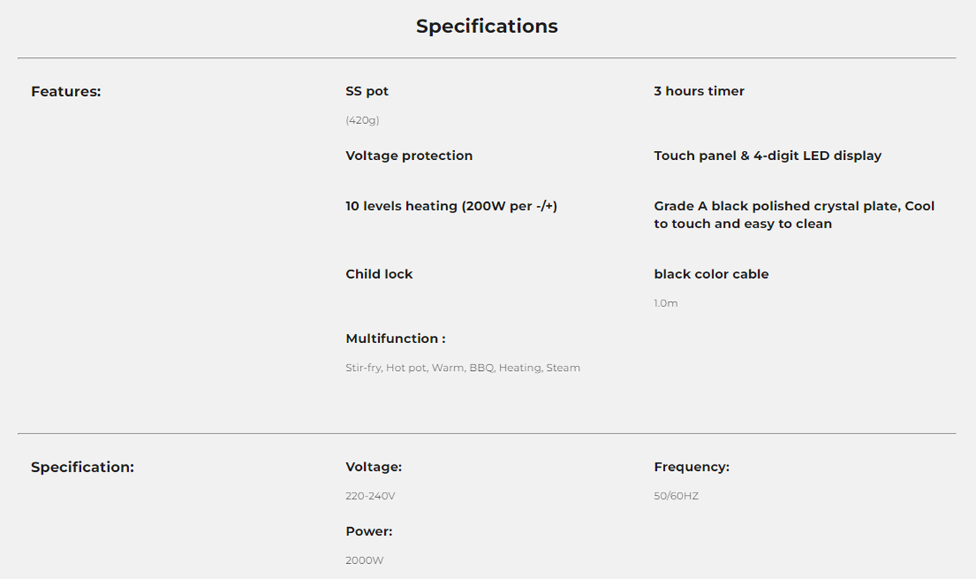The height and width of the screenshot is (579, 976).
Task: Click the 50/60HZ frequency value
Action: [x=676, y=496]
